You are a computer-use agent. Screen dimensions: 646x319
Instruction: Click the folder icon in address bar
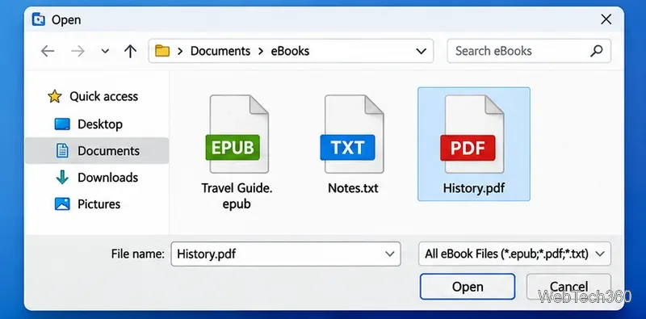point(162,51)
